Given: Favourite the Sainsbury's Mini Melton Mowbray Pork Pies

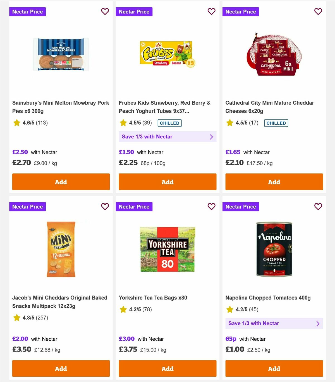Looking at the screenshot, I should coord(105,11).
